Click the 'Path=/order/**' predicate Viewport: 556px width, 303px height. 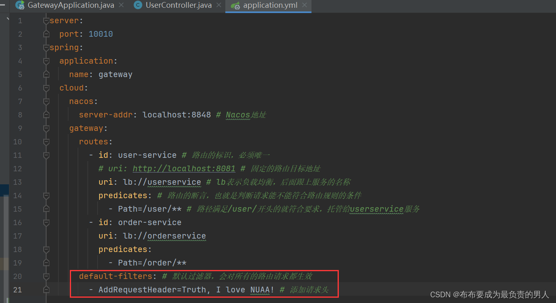click(152, 263)
